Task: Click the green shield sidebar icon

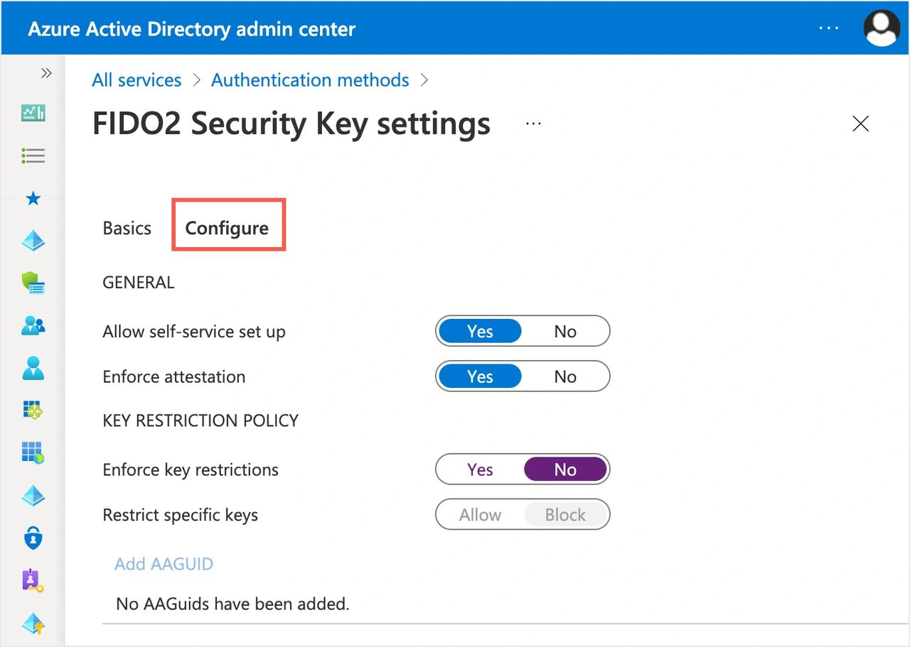Action: click(33, 284)
